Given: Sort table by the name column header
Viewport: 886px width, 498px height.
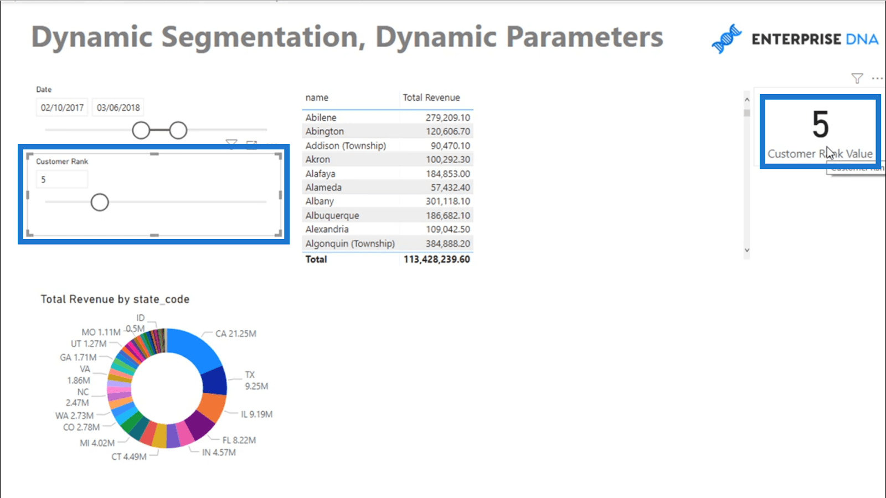Looking at the screenshot, I should (317, 97).
